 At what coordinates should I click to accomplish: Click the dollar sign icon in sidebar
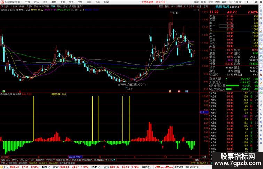[261, 75]
